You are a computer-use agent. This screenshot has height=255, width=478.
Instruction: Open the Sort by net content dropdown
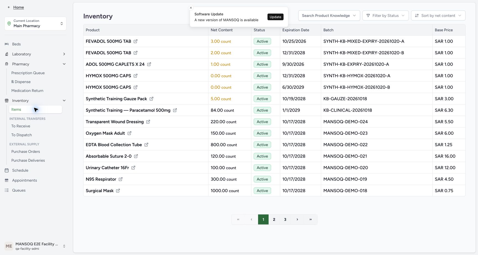[x=438, y=16]
